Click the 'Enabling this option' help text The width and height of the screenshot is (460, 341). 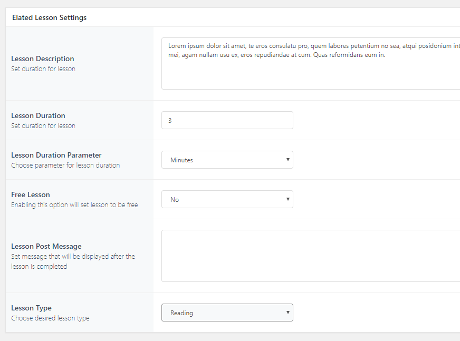coord(74,204)
